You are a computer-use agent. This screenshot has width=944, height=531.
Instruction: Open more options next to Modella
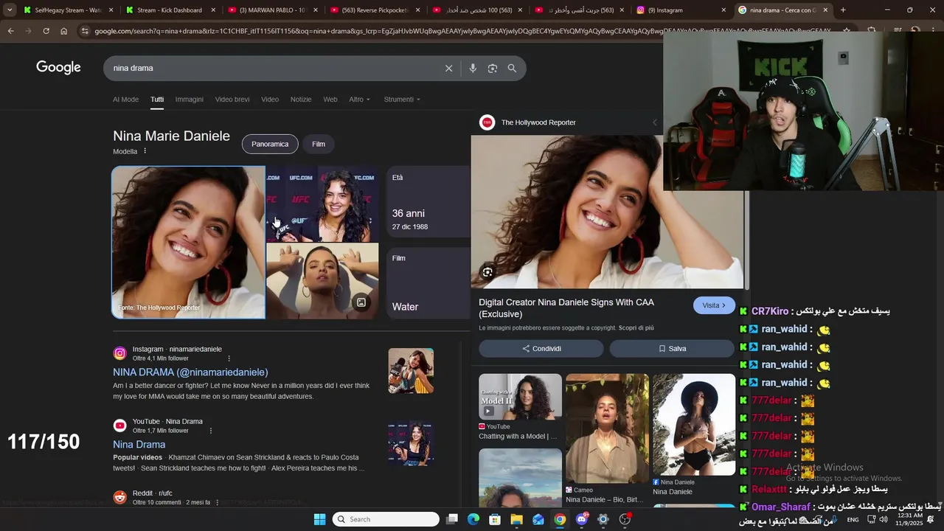[145, 151]
